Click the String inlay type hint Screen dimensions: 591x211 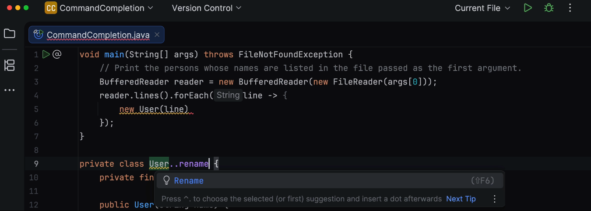tap(228, 95)
